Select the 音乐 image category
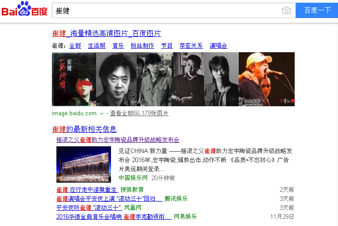Screen dimensions: 338x226 (118, 45)
